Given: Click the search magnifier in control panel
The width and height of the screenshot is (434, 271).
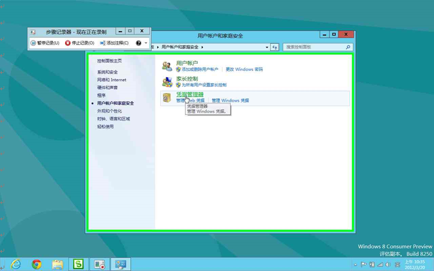Looking at the screenshot, I should point(348,47).
